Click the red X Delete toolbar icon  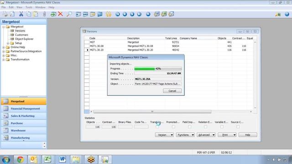click(60, 14)
